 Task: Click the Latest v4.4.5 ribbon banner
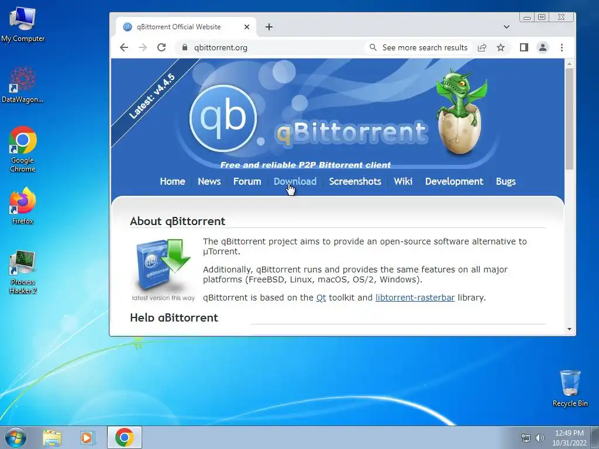152,96
